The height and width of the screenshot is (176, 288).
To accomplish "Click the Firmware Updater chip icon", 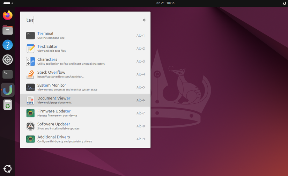I will tap(30, 113).
